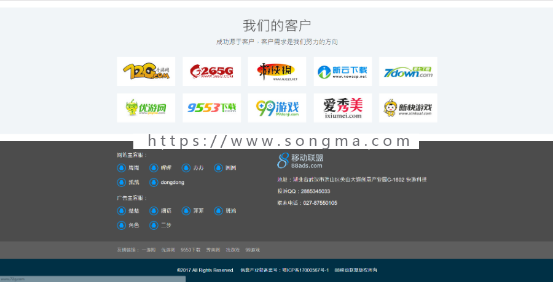The width and height of the screenshot is (553, 282).
Task: Click the address line containing C-1602
Action: tap(352, 180)
